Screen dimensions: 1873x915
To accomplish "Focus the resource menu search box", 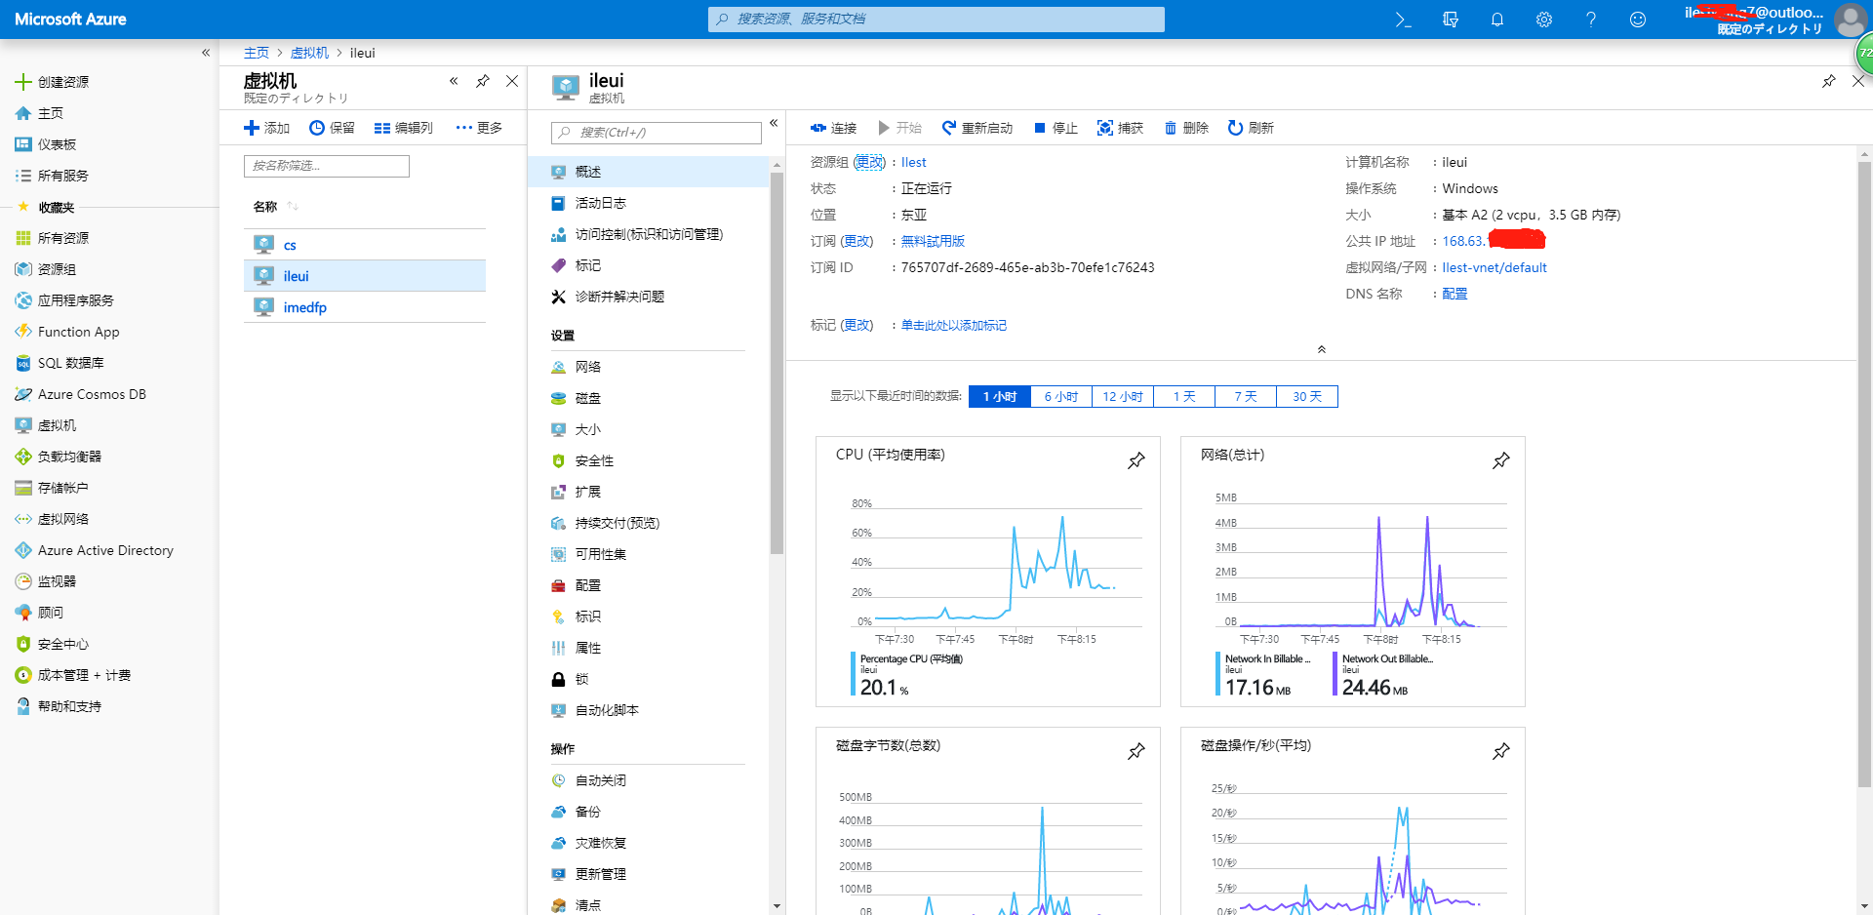I will pyautogui.click(x=657, y=133).
